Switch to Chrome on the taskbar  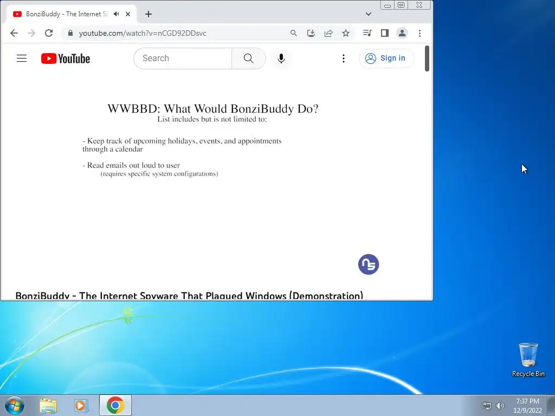(x=115, y=405)
